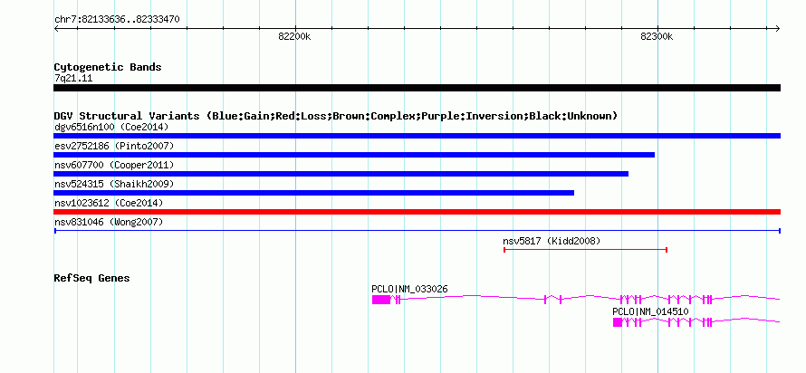Click the black 7q21.11 cytogenetic band
Viewport: 806px width, 373px height.
point(417,88)
